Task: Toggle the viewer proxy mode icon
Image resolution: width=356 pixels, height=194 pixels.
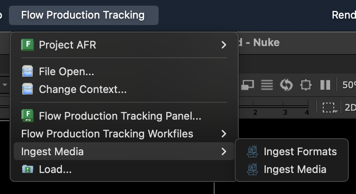Action: pos(247,85)
